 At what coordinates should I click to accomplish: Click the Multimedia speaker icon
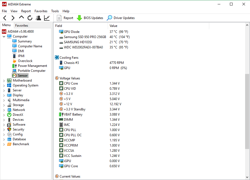9,100
